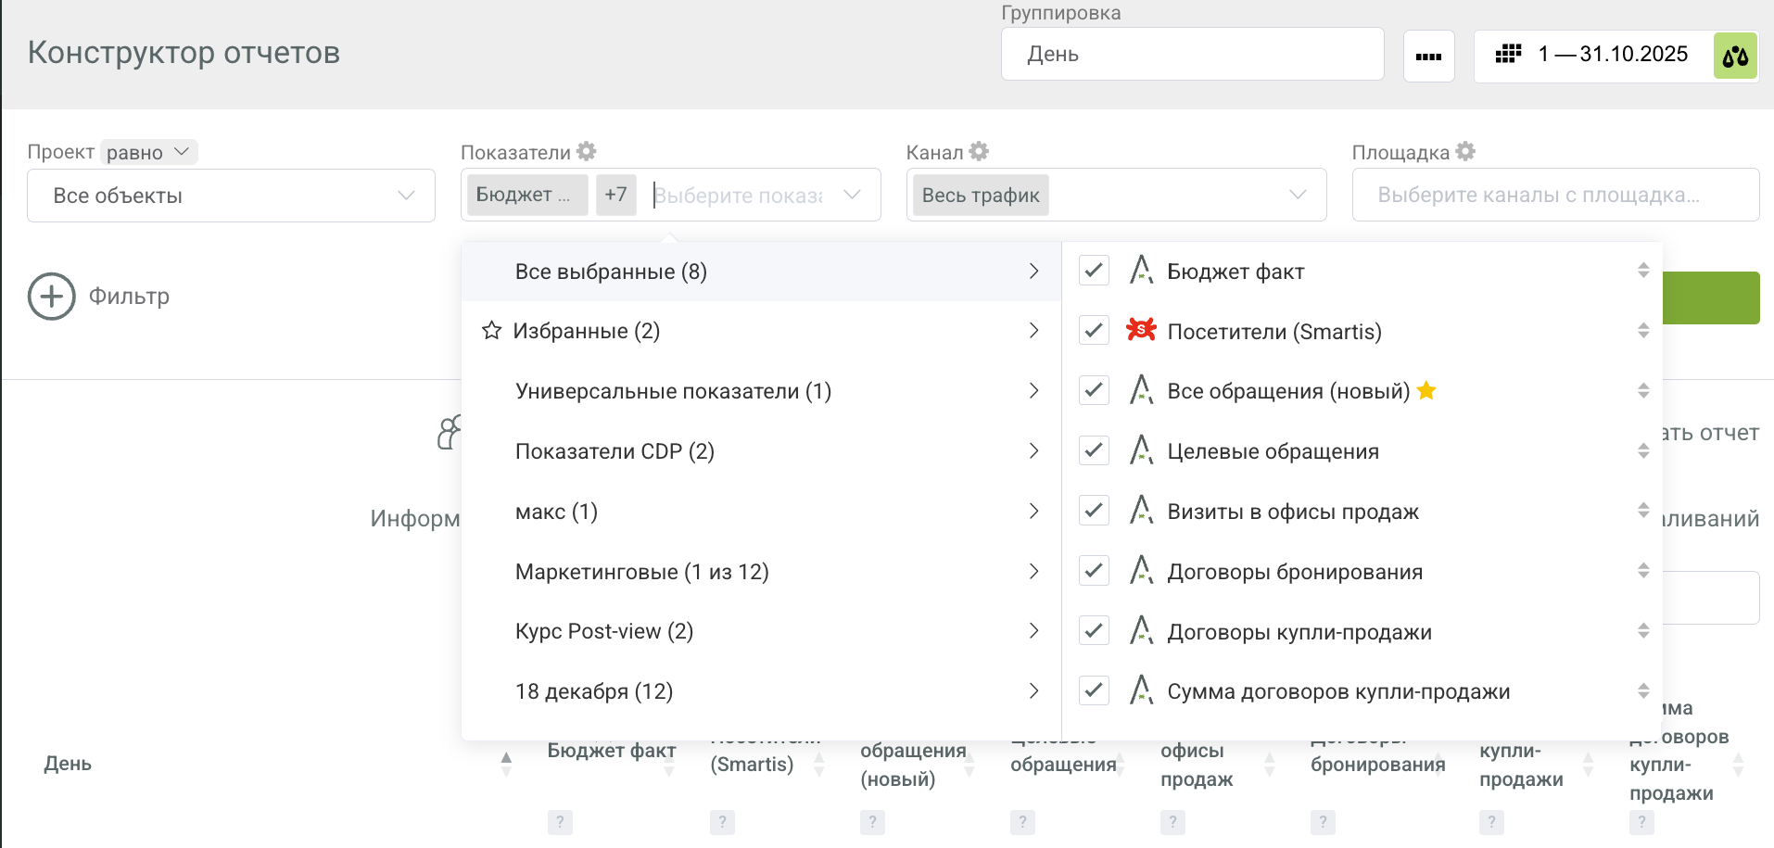Open the макс (1) category
Viewport: 1774px width, 848px height.
(761, 511)
